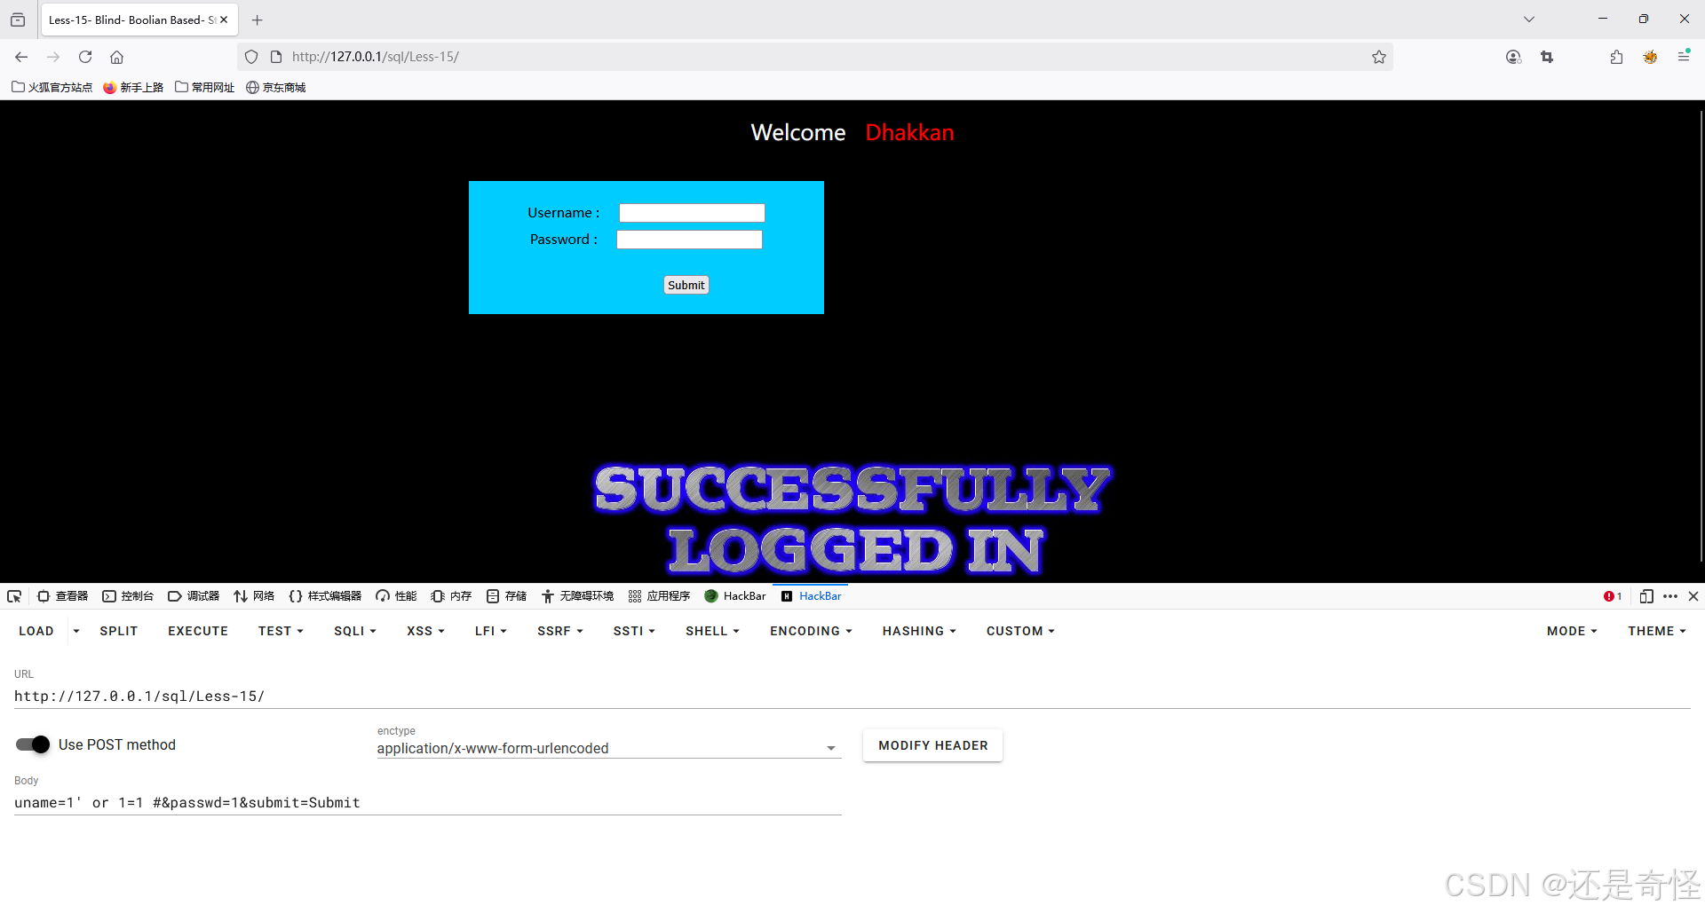Viewport: 1705px width, 913px height.
Task: Open the 新手上路 bookmark
Action: 134,87
